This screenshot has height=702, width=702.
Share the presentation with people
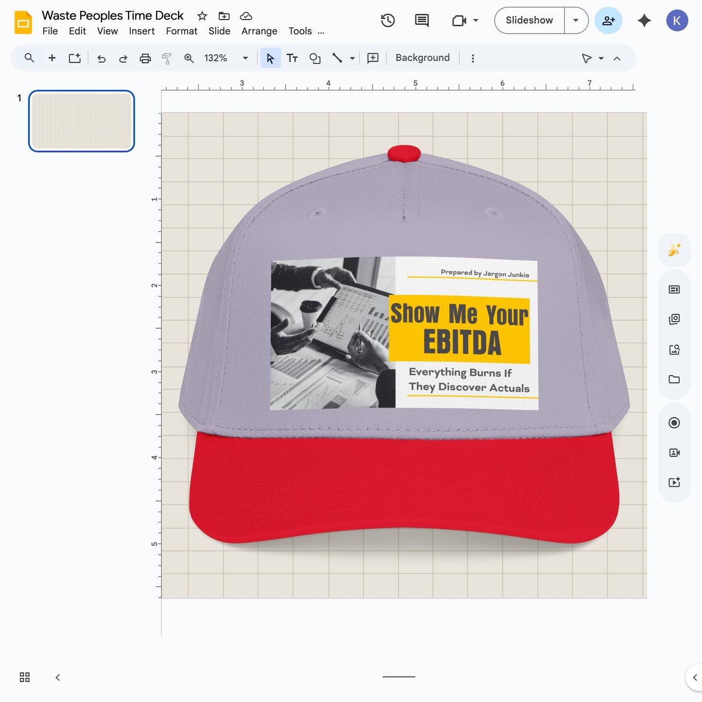(608, 20)
